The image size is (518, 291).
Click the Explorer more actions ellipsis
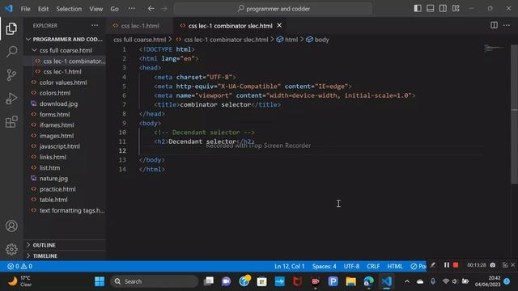tap(95, 25)
